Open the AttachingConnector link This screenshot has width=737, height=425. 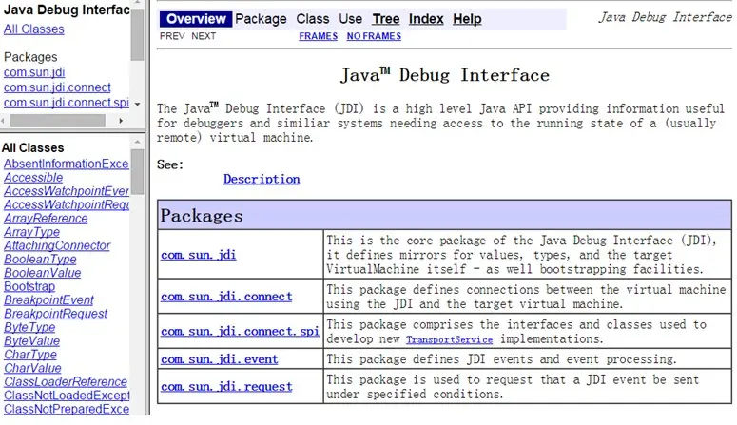click(x=57, y=246)
